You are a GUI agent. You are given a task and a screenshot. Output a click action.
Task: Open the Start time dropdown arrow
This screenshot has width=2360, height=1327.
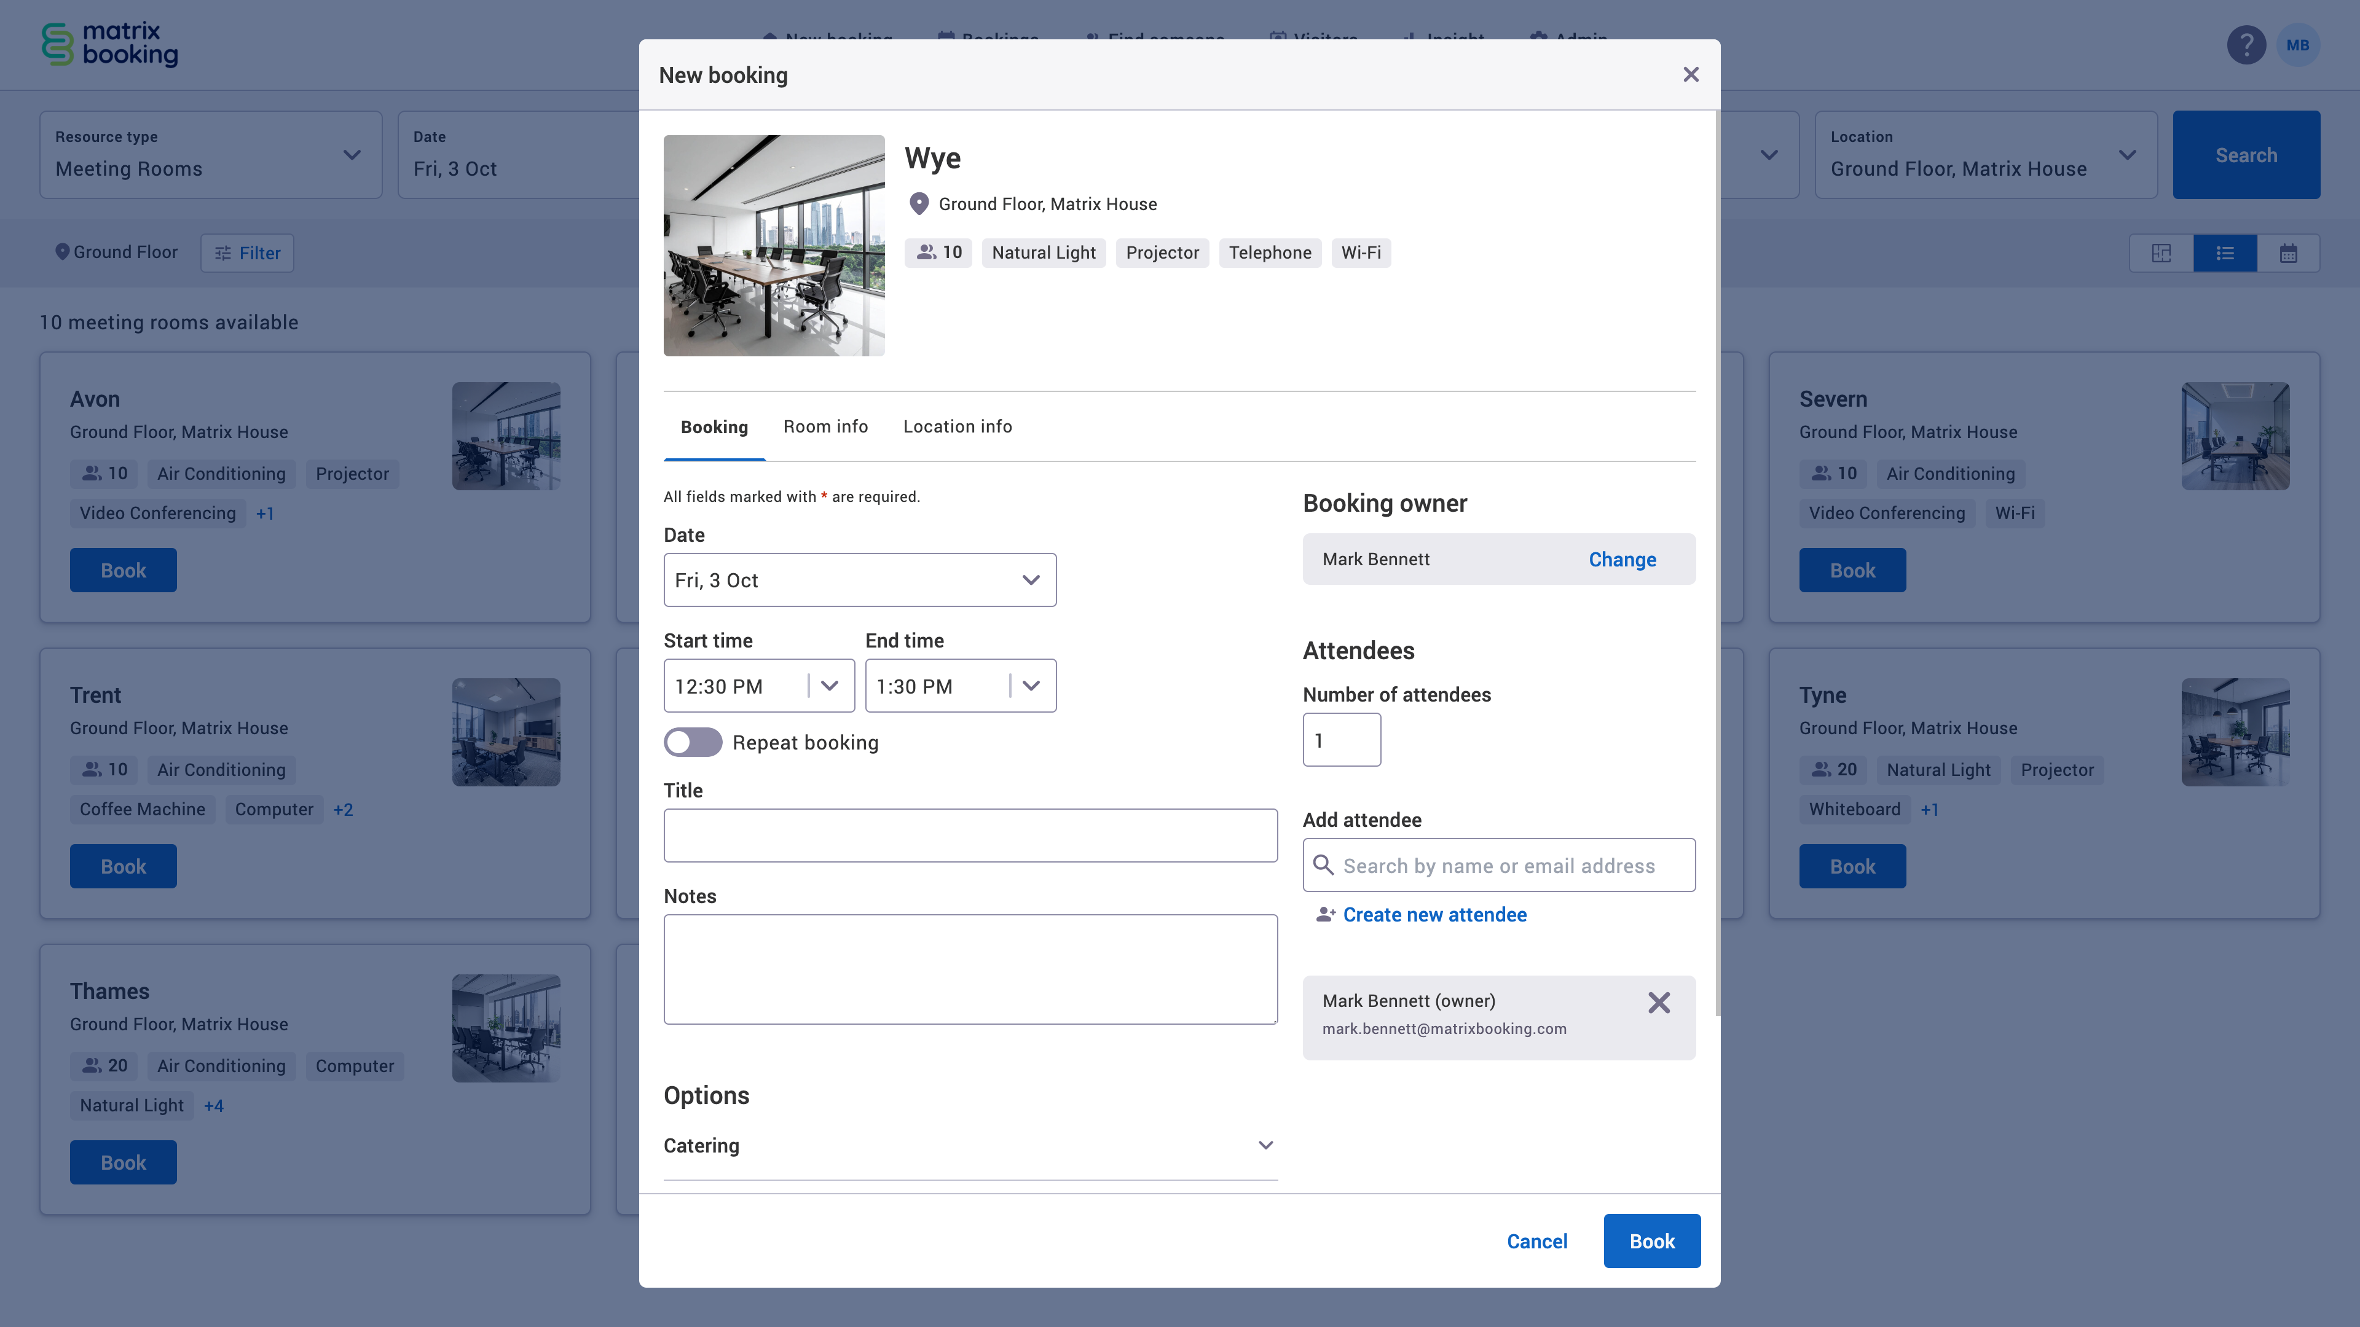click(x=830, y=686)
